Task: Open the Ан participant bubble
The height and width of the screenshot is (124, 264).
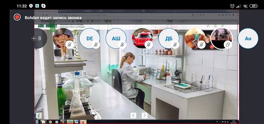Action: coord(248,38)
